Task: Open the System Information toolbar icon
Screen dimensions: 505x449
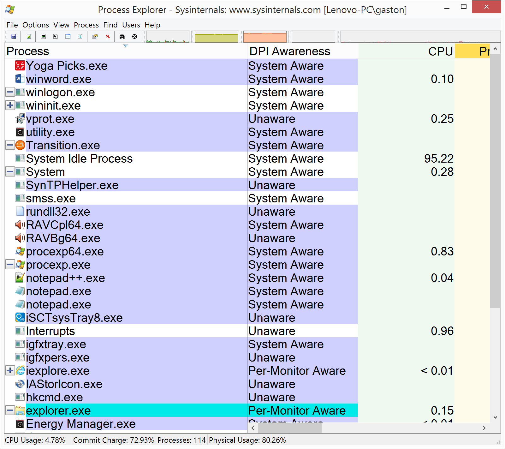Action: [44, 37]
